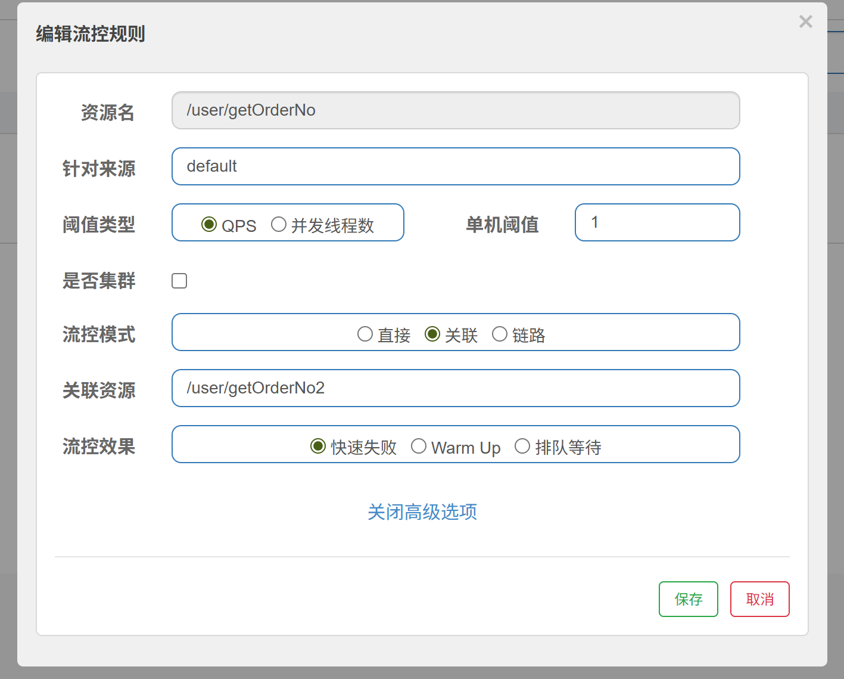Select the QPS threshold type

208,224
